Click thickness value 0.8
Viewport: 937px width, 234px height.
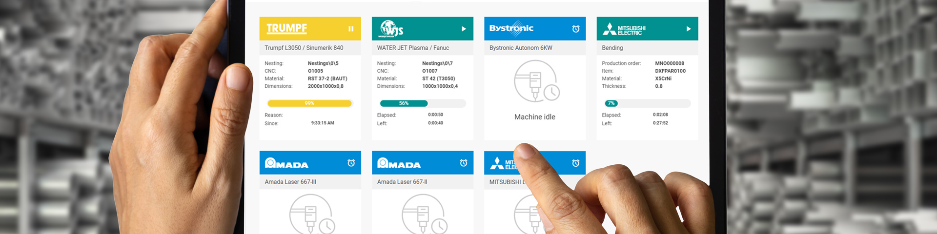[659, 86]
